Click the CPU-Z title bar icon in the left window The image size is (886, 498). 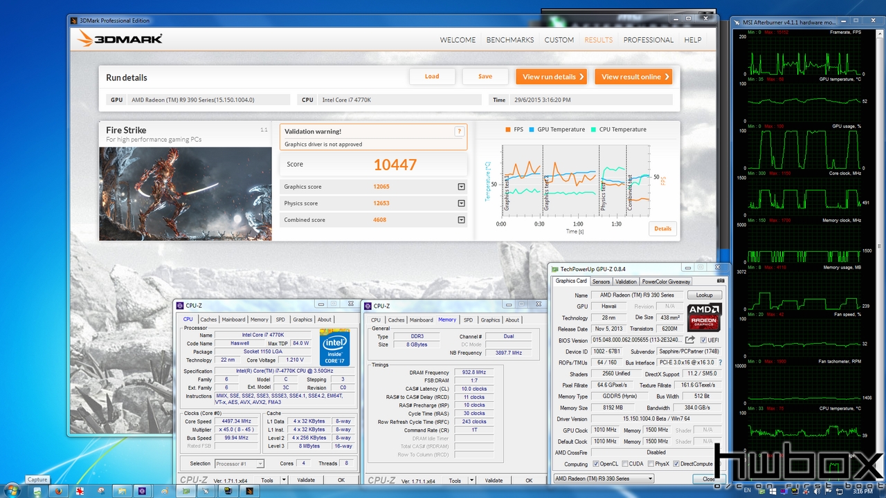(x=181, y=305)
